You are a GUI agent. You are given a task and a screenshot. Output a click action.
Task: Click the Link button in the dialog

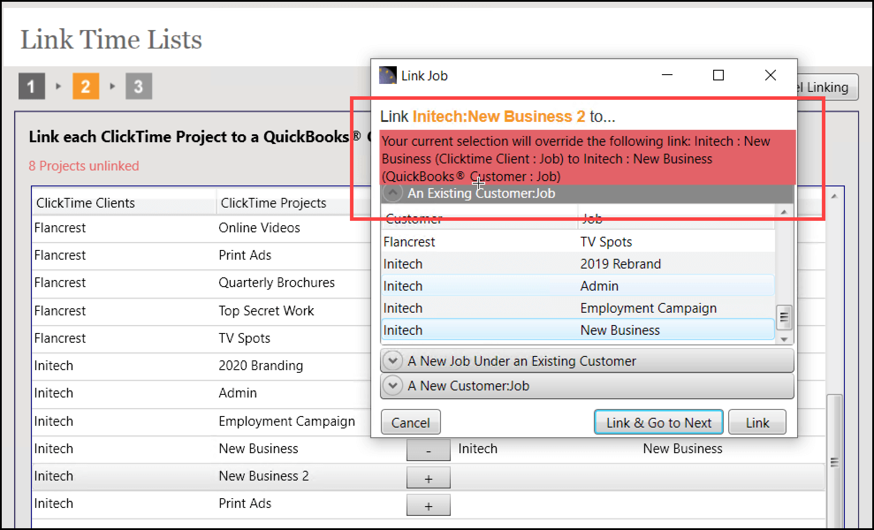point(757,422)
